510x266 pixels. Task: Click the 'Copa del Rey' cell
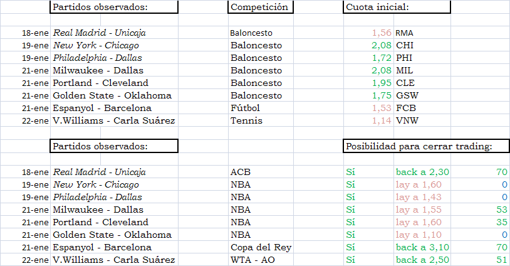[x=261, y=247]
